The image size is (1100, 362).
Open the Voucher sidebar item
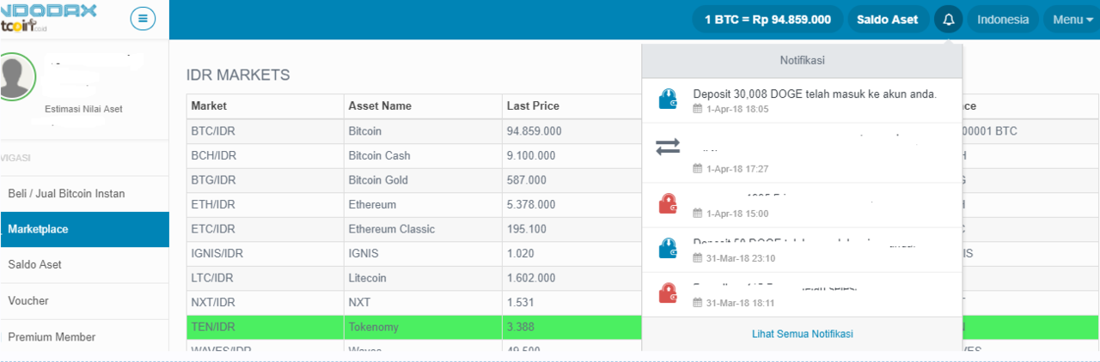coord(84,301)
